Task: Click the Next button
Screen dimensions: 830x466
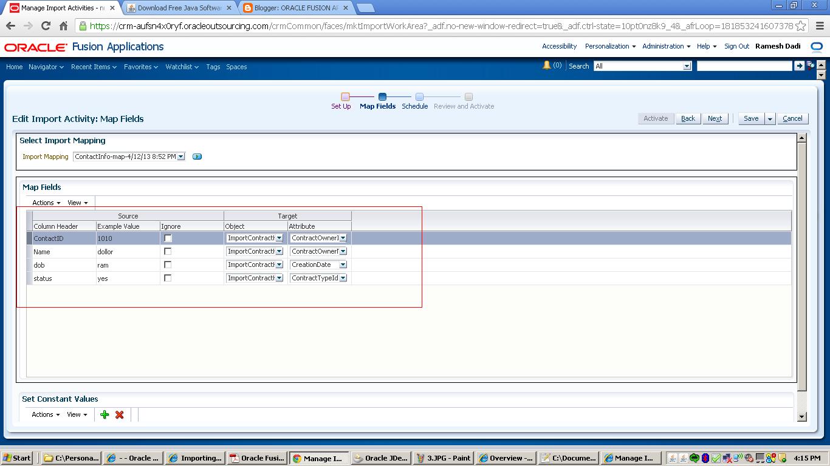Action: coord(715,119)
